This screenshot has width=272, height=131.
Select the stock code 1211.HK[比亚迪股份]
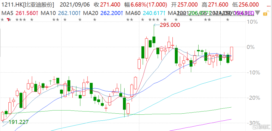[28, 5]
